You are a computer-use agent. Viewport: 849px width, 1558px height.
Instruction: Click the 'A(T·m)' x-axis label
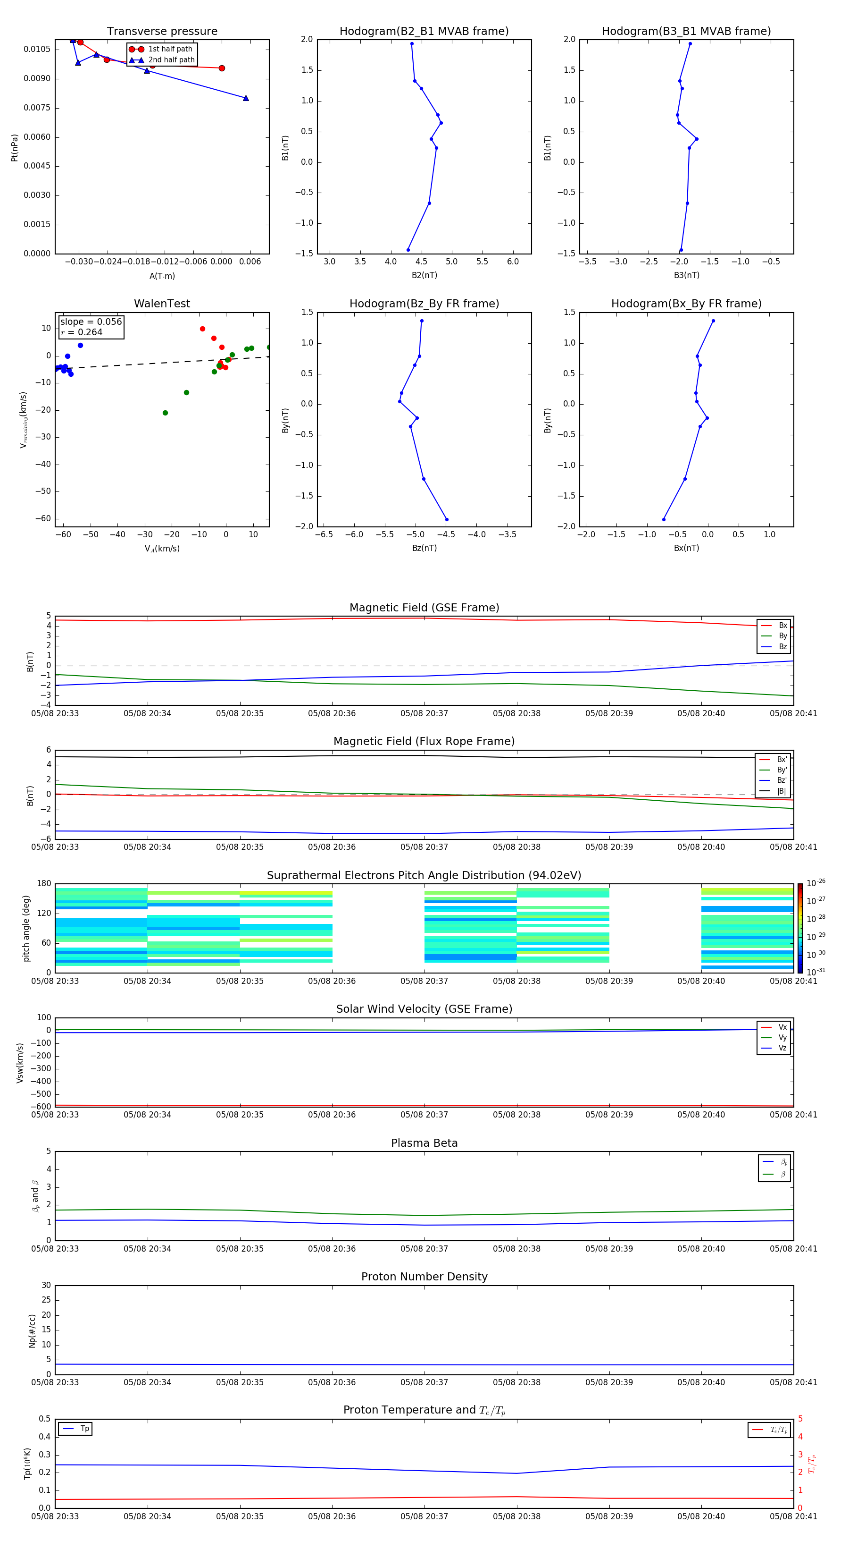pos(162,276)
